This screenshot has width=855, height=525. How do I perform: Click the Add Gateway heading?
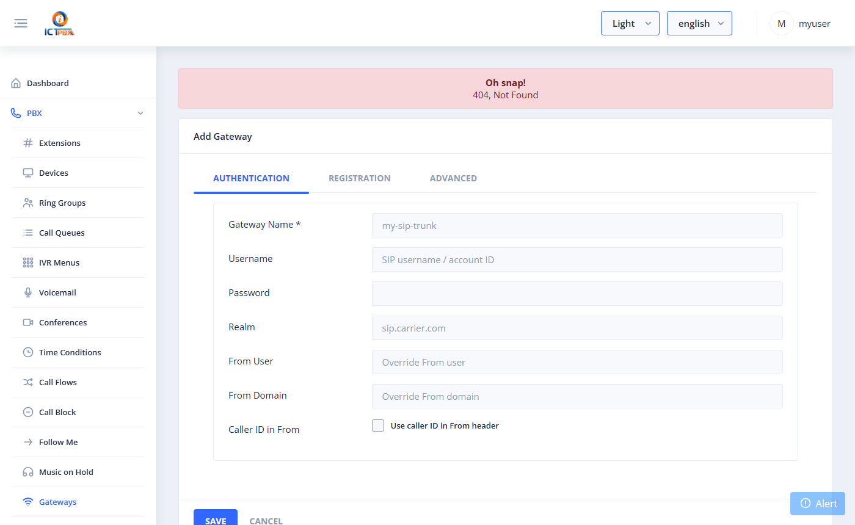click(x=223, y=137)
